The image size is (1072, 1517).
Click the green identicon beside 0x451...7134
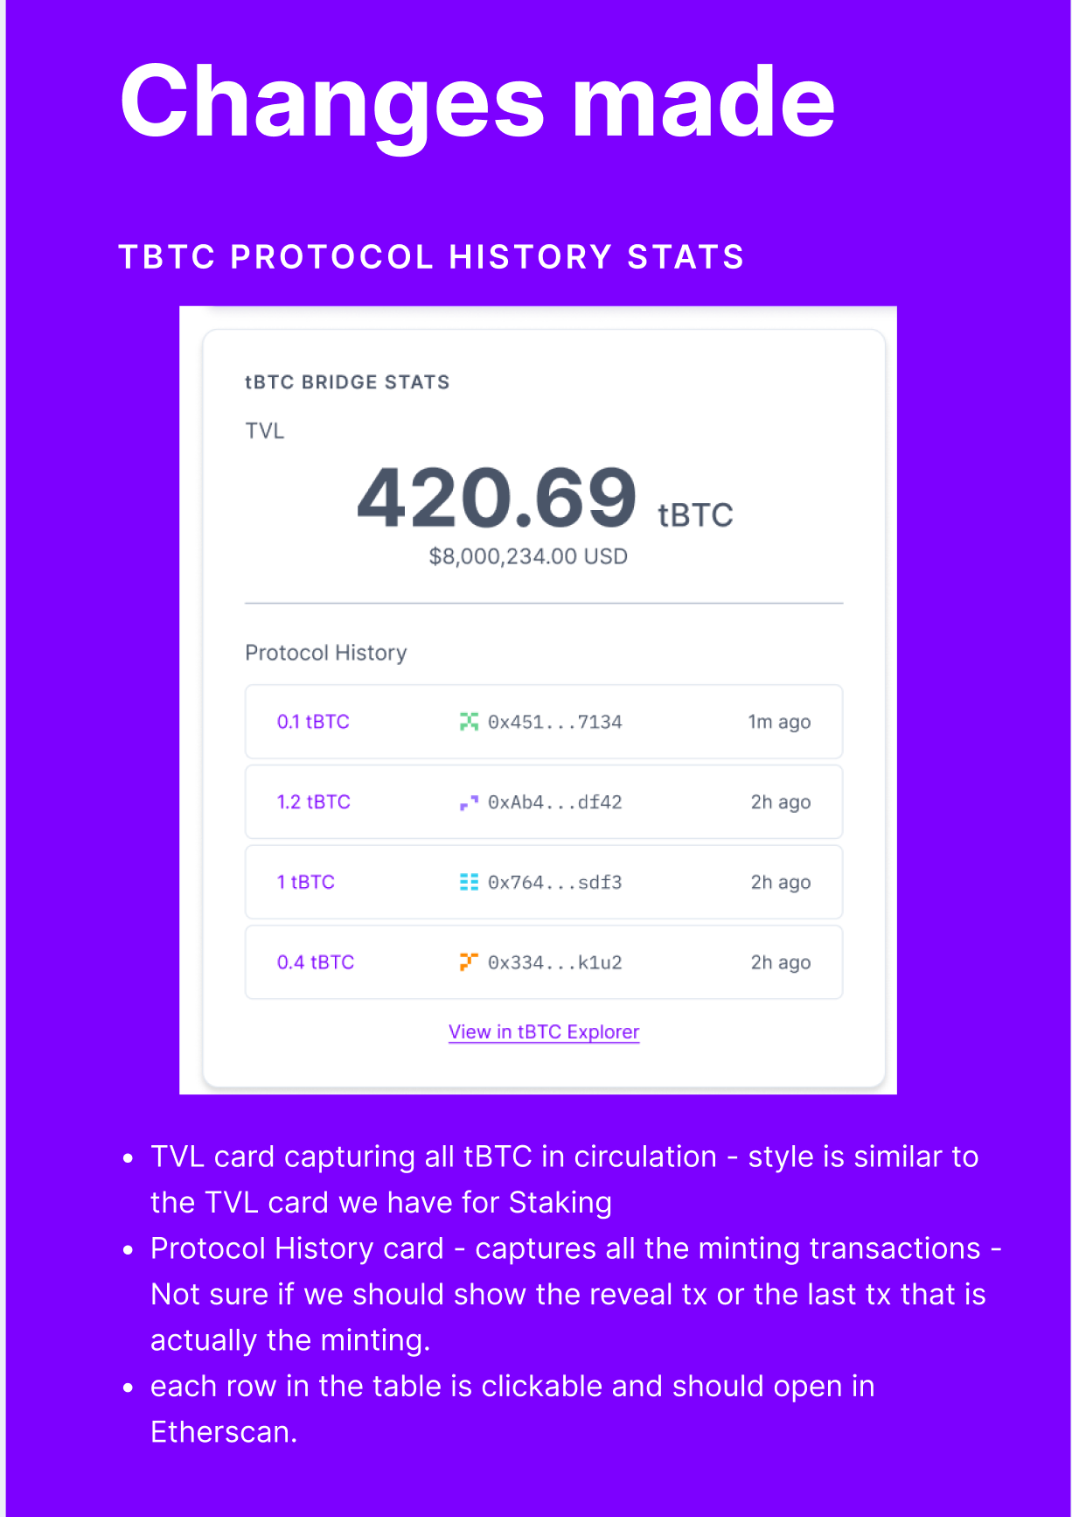click(469, 722)
